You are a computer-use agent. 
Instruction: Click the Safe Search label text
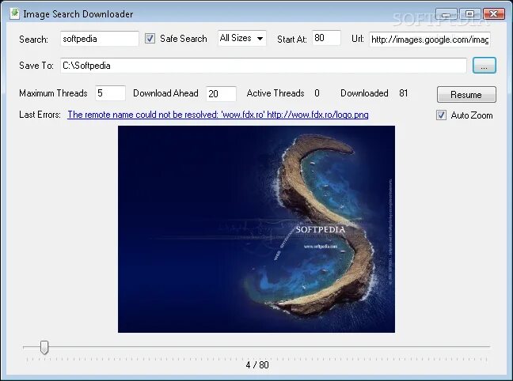[x=183, y=39]
